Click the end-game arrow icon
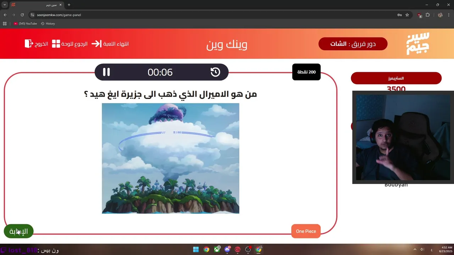454x255 pixels. (96, 44)
